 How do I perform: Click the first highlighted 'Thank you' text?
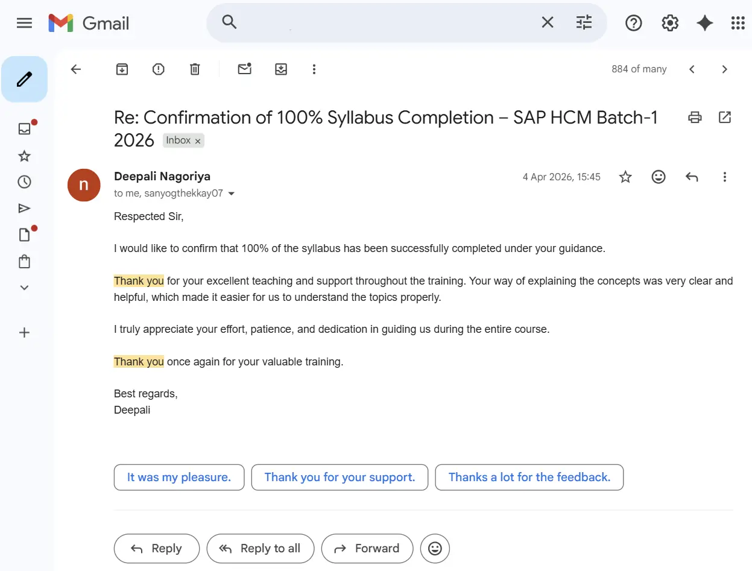click(139, 281)
